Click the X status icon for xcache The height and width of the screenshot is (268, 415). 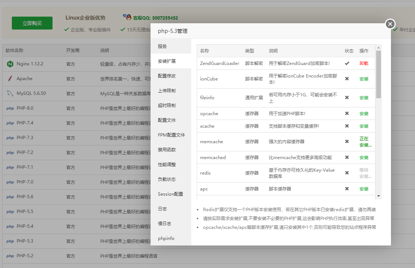coord(347,126)
